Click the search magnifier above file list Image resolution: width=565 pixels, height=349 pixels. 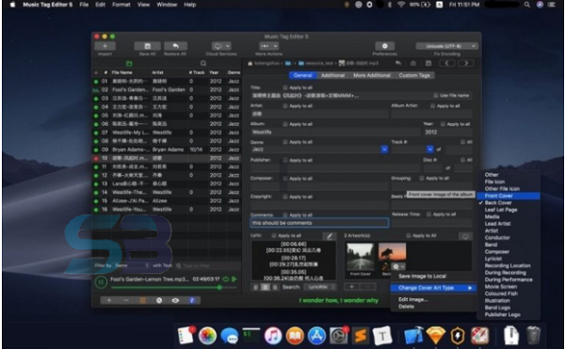[203, 63]
